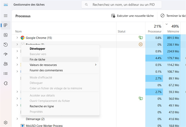Screen dimensions: 186x127
Task: Open the Users icon in sidebar
Action: [x=6, y=64]
